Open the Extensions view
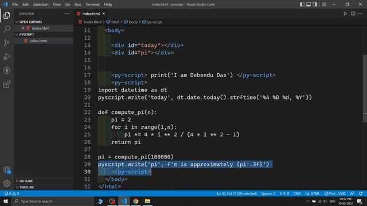367x206 pixels. pos(7,84)
